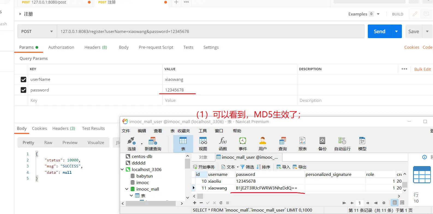Open the request Tests tab
Screen dimensions: 433x214
click(x=188, y=47)
